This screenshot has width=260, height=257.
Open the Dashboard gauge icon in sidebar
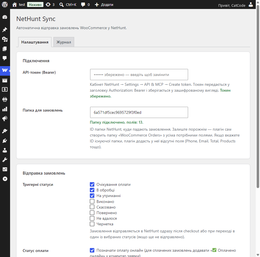point(5,17)
